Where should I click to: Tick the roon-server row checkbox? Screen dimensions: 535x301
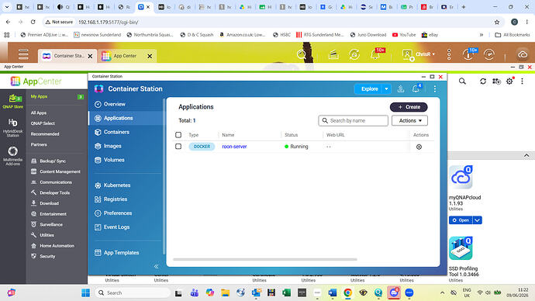point(178,147)
